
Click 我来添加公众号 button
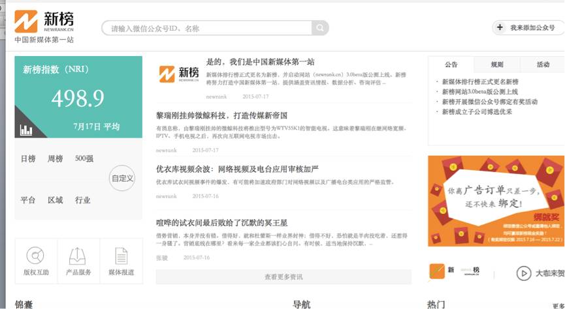pyautogui.click(x=528, y=27)
